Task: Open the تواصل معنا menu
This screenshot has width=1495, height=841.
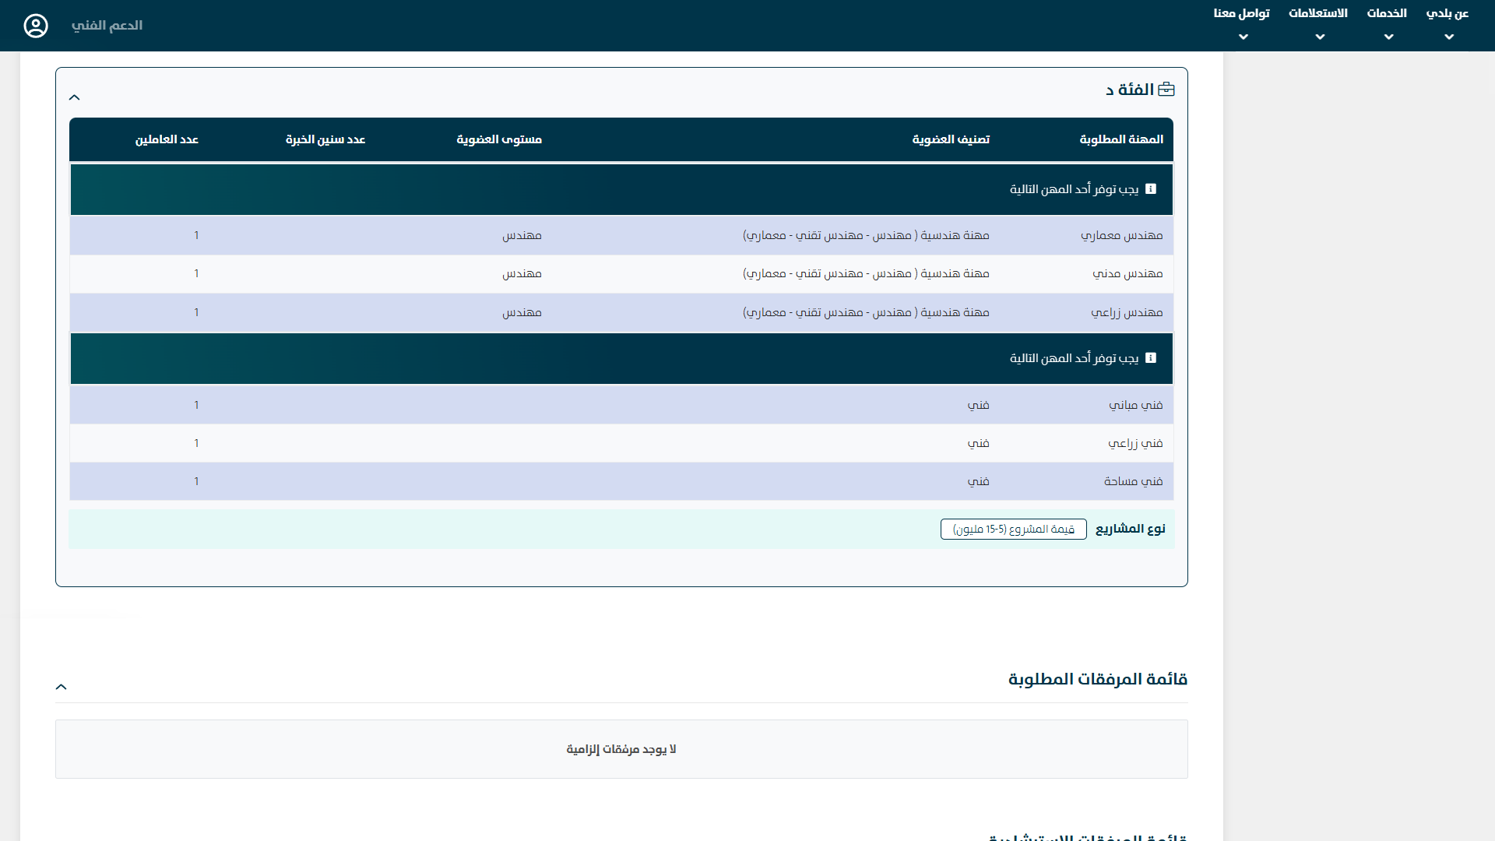Action: click(x=1242, y=13)
